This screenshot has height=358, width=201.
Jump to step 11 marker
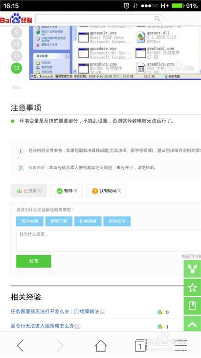pyautogui.click(x=17, y=56)
